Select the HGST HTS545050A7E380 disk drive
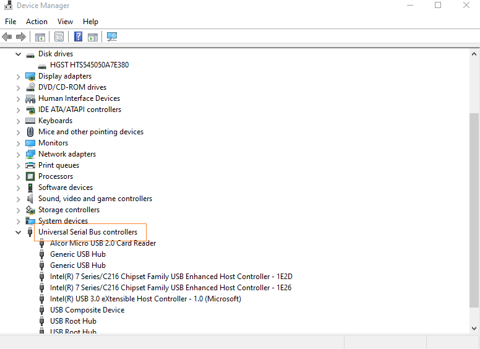 pyautogui.click(x=89, y=65)
